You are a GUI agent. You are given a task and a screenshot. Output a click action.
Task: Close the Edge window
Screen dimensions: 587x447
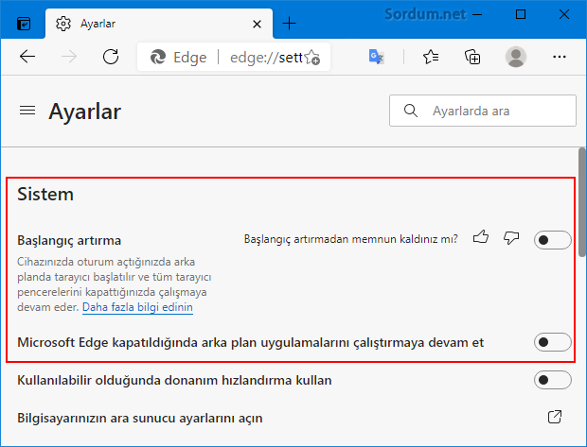(563, 14)
